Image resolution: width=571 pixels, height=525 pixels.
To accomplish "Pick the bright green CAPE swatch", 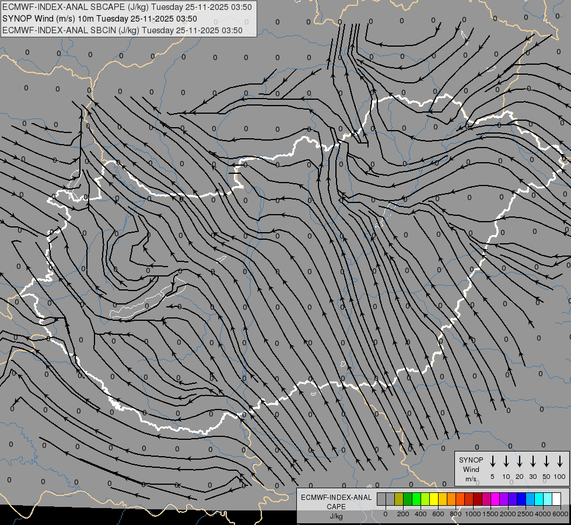I will pos(416,499).
